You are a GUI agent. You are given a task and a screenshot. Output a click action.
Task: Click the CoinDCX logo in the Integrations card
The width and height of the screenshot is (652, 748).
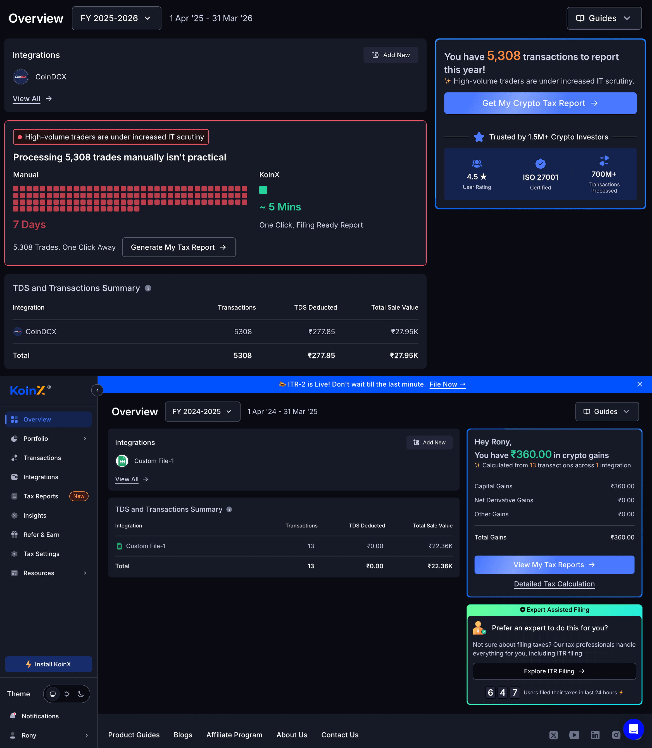click(21, 77)
